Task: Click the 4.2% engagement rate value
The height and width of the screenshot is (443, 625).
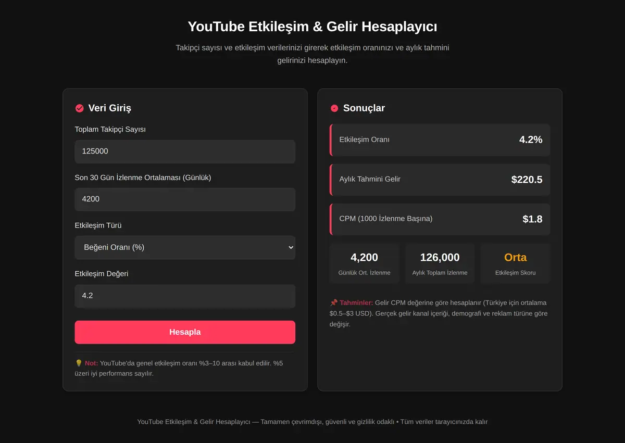Action: point(531,140)
